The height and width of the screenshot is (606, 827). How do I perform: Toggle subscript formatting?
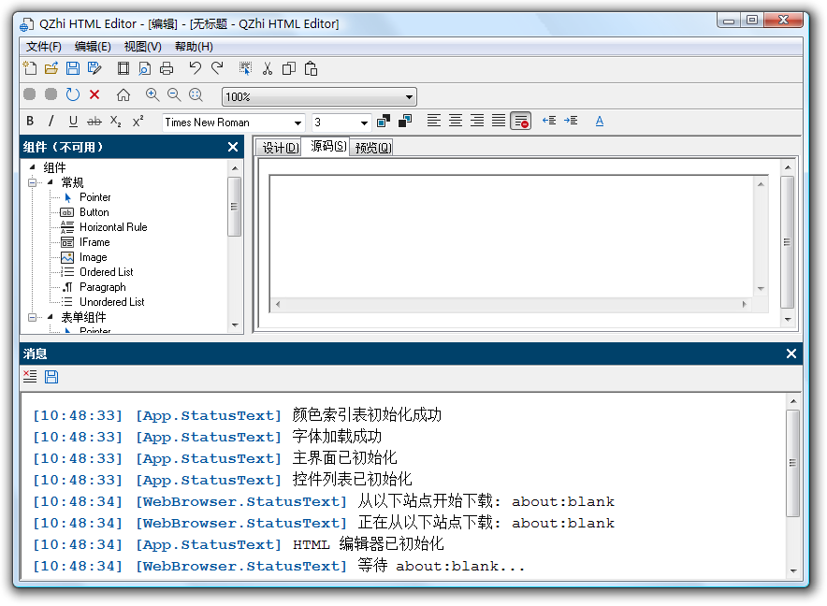(x=115, y=122)
